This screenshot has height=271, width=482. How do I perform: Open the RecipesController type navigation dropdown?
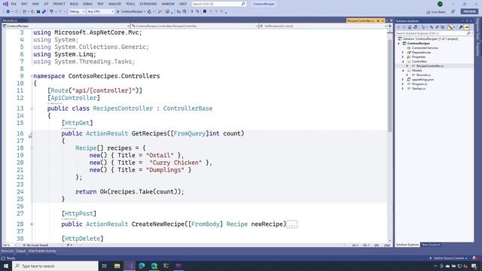coord(194,26)
